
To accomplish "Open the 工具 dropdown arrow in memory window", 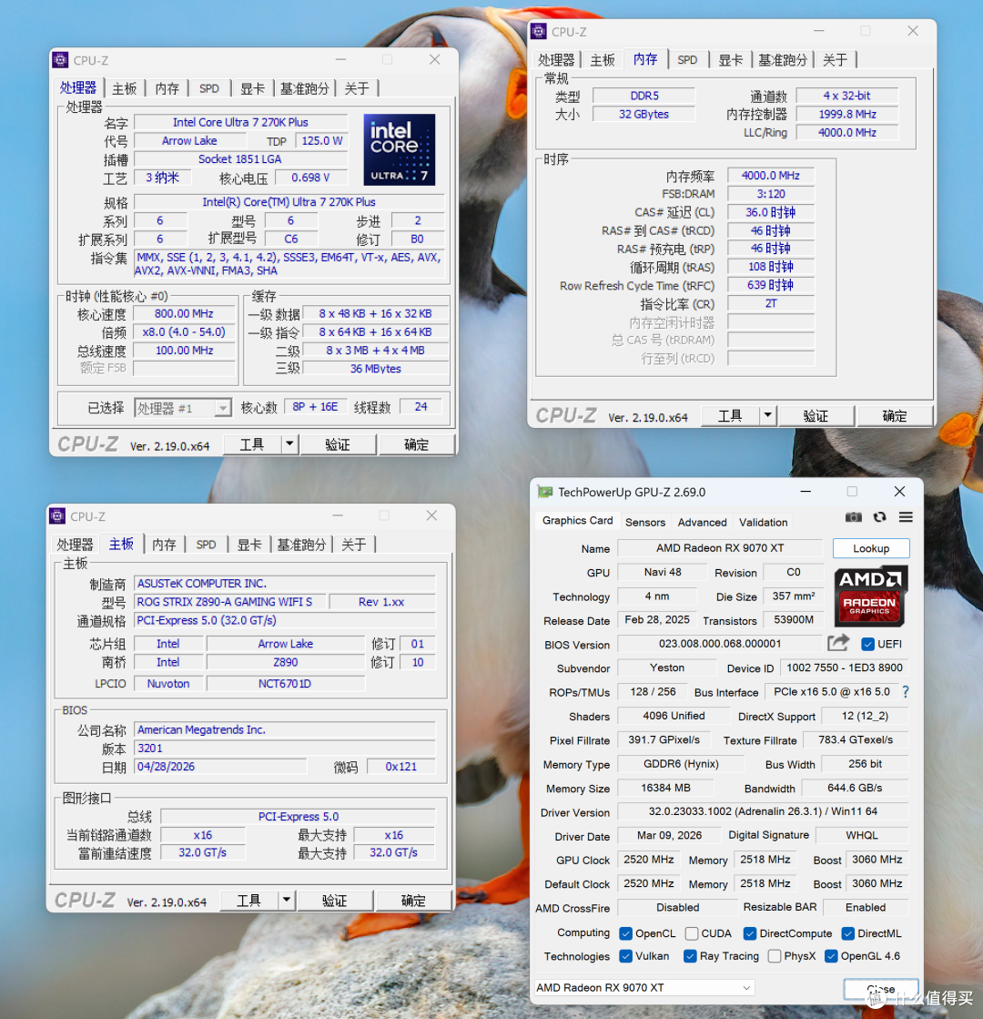I will (767, 416).
